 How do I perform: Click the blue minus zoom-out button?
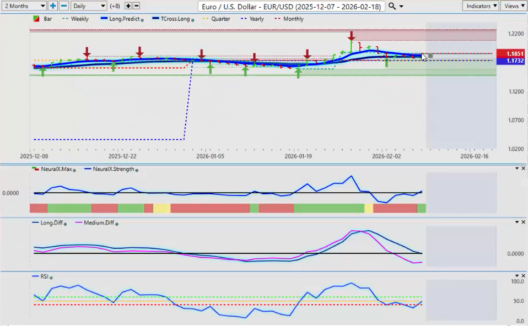click(x=63, y=6)
